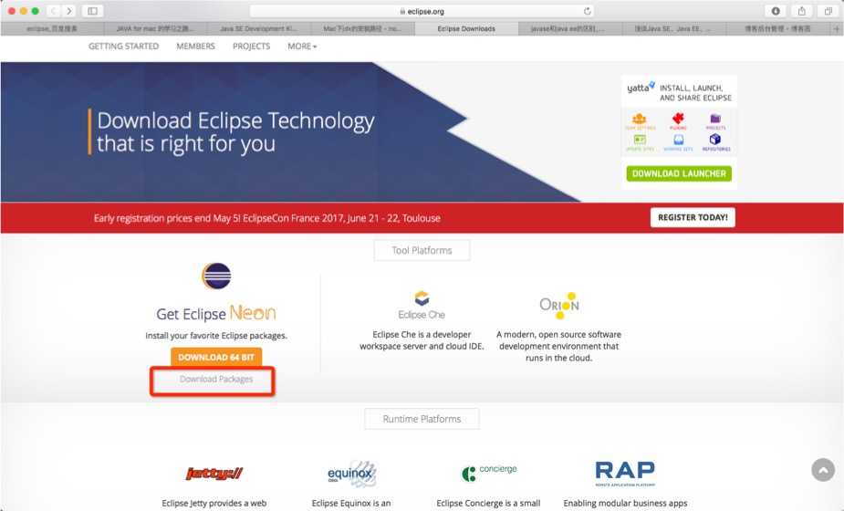The width and height of the screenshot is (844, 511).
Task: Open the MEMBERS nav item
Action: (x=195, y=47)
